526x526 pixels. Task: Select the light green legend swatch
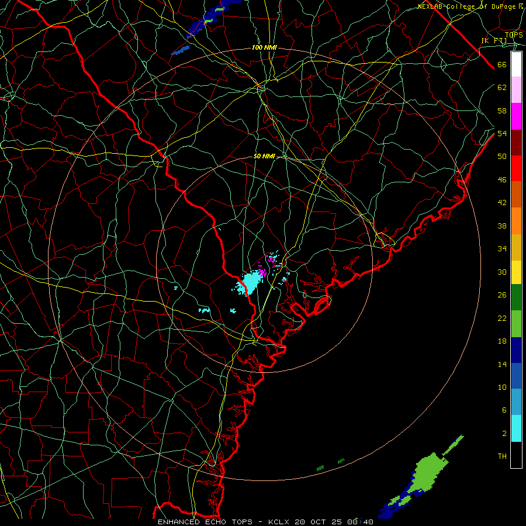click(x=516, y=324)
